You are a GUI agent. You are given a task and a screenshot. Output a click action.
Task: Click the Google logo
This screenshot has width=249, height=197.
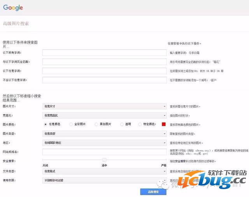point(13,8)
